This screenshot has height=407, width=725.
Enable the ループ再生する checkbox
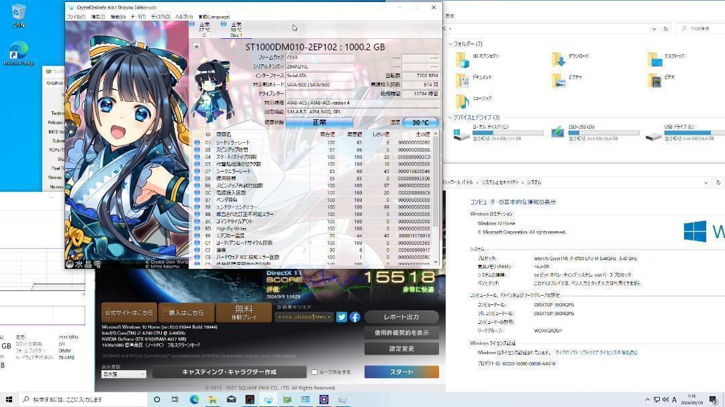pyautogui.click(x=315, y=371)
